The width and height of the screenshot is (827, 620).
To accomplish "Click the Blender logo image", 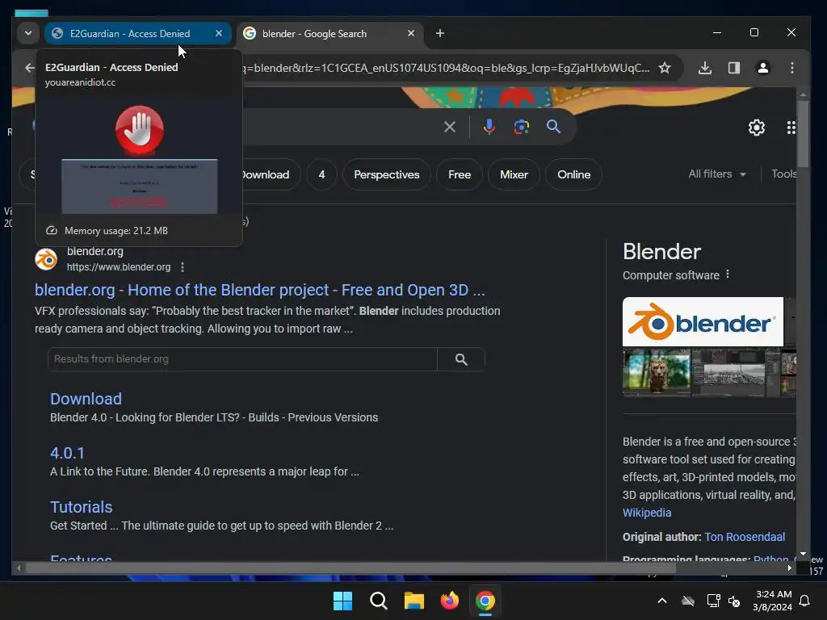I will click(x=703, y=321).
